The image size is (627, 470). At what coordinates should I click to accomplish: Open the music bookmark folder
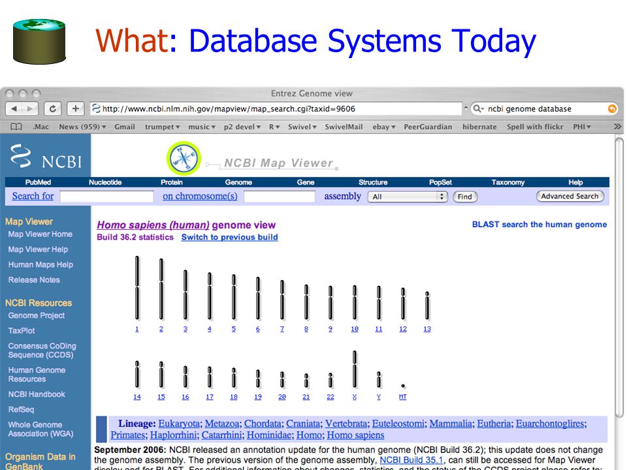[202, 127]
